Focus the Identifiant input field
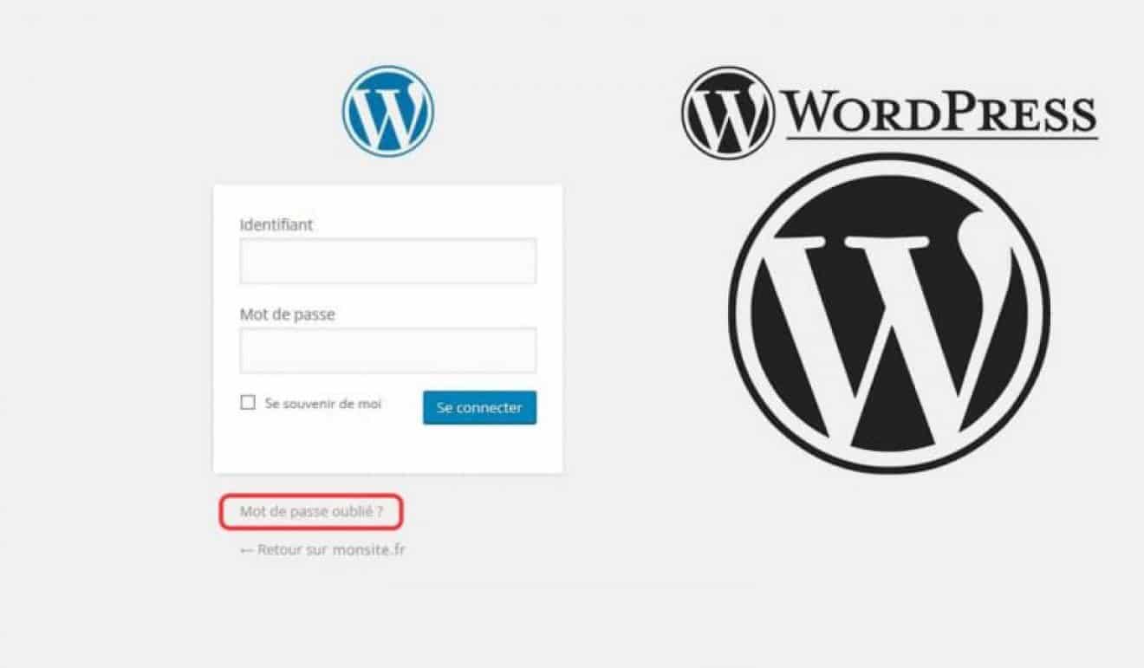 coord(388,261)
